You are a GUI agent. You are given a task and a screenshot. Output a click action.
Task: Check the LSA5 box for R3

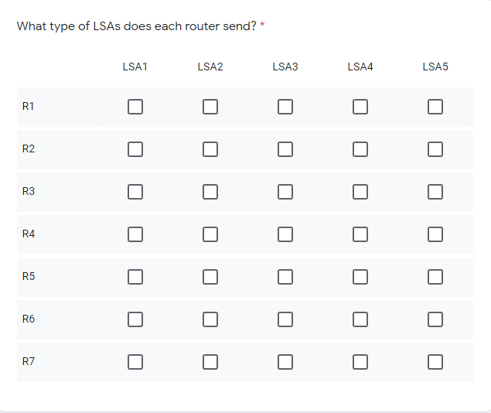click(x=435, y=192)
